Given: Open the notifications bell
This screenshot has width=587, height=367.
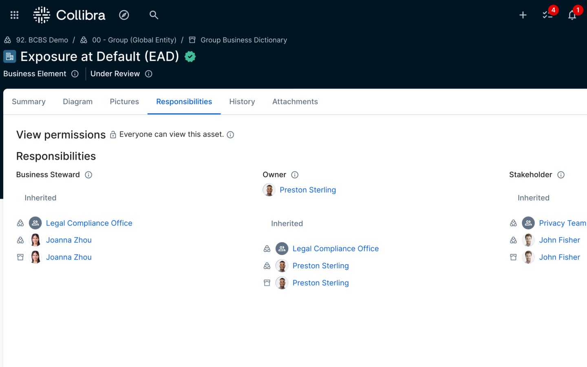Looking at the screenshot, I should [x=572, y=15].
